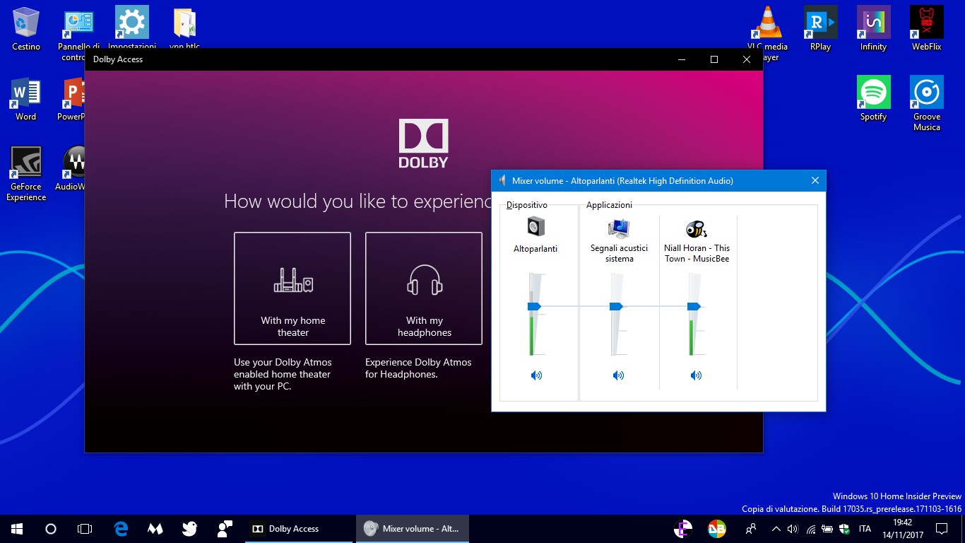Select the 'With my headphones' Dolby Atmos option
Image resolution: width=965 pixels, height=543 pixels.
(423, 288)
